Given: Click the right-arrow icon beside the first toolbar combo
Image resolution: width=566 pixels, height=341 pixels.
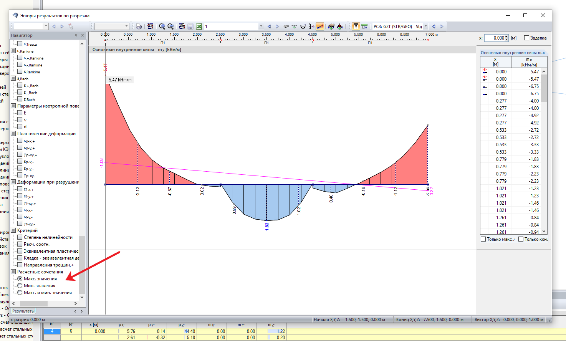Looking at the screenshot, I should pyautogui.click(x=62, y=26).
